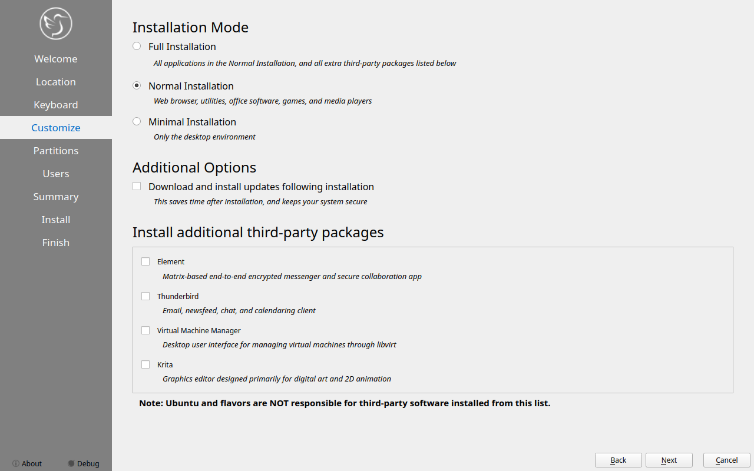The height and width of the screenshot is (471, 754).
Task: Check the Krita package checkbox
Action: (x=145, y=364)
